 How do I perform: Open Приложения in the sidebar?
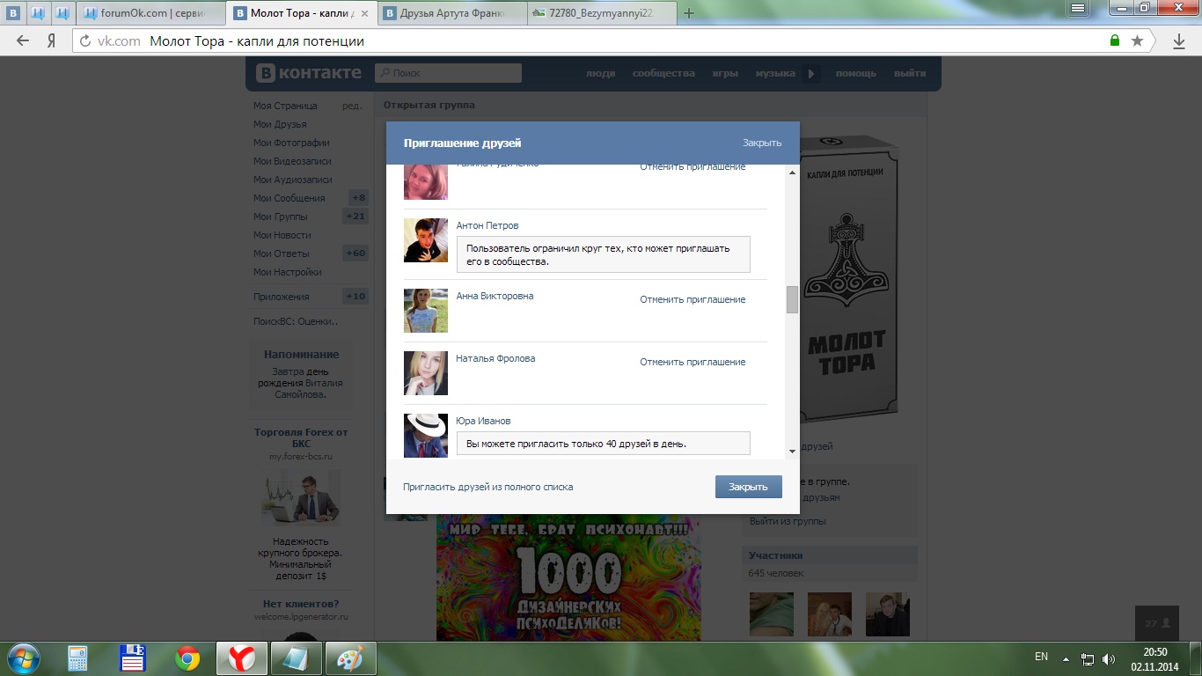282,297
